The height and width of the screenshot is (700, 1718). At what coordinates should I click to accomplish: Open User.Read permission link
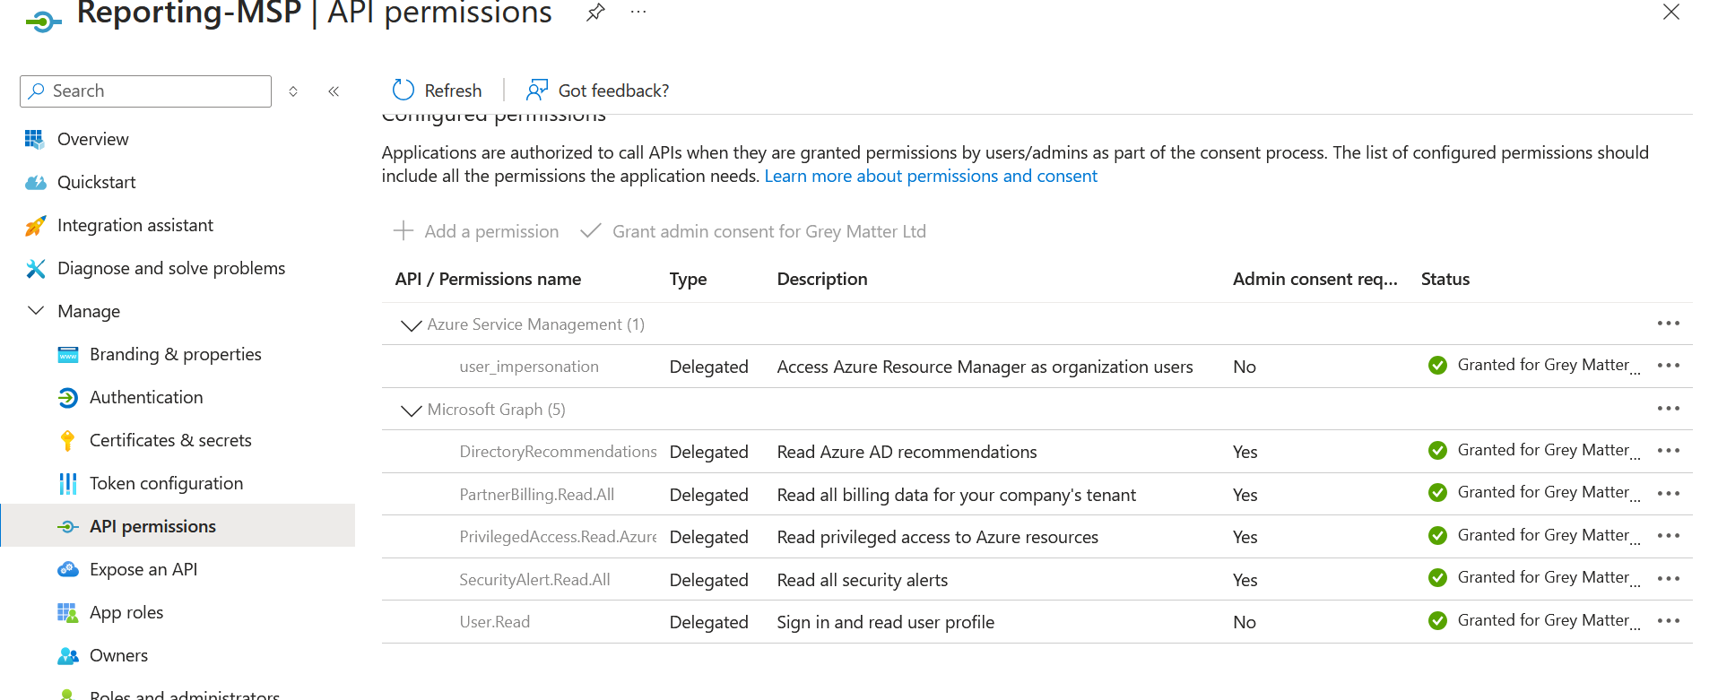[495, 622]
